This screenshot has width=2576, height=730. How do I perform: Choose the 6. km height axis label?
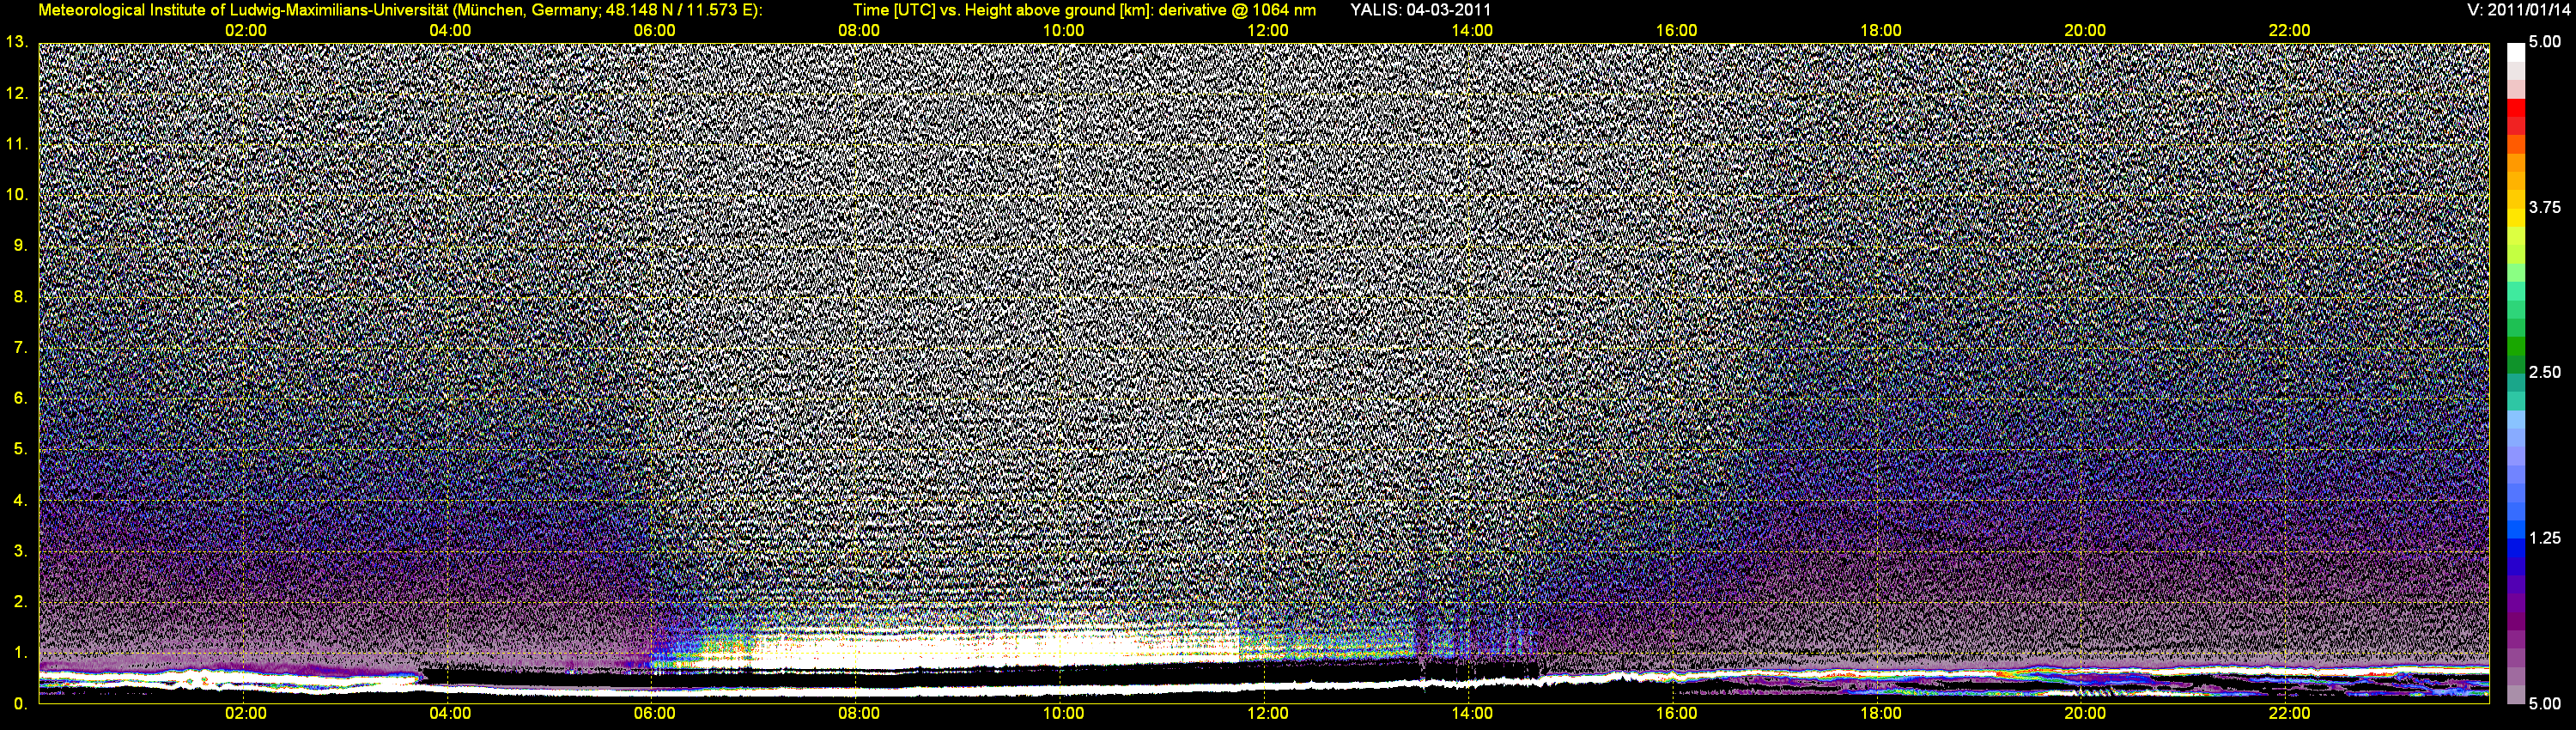pyautogui.click(x=21, y=398)
